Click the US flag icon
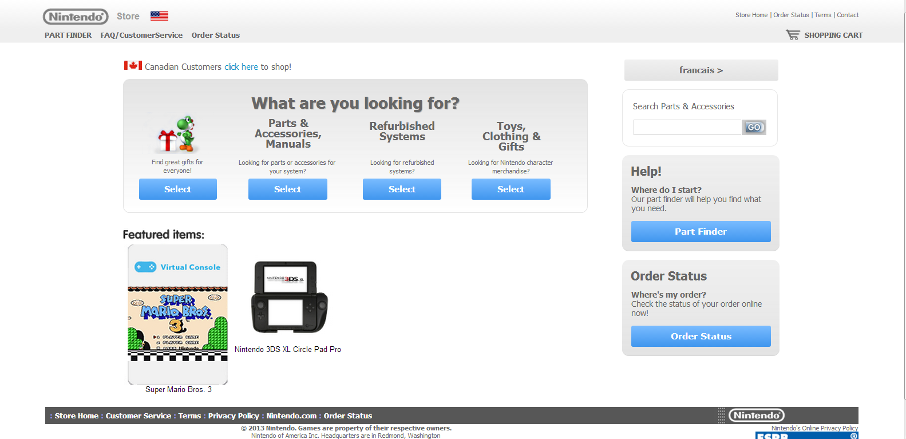906x439 pixels. point(159,16)
